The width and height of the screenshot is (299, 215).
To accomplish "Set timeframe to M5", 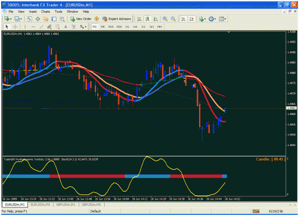I will click(x=102, y=27).
